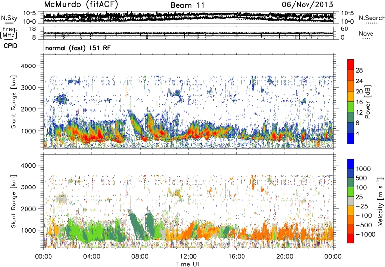Click the "3000" tick on the power panel
385x267 pixels.
pyautogui.click(x=28, y=88)
